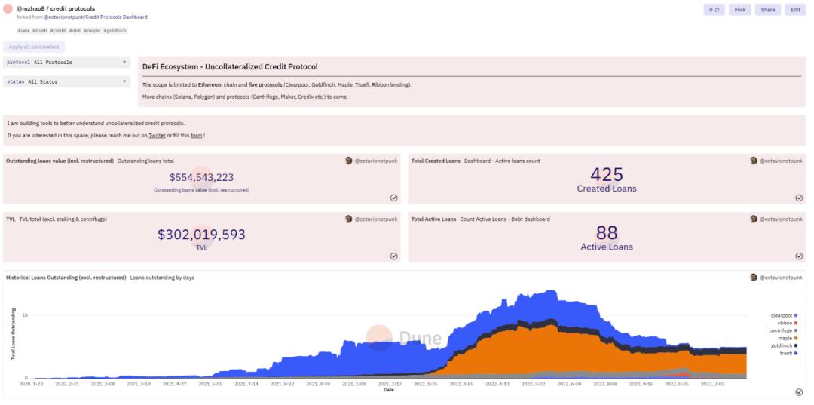The image size is (814, 405).
Task: Click checkmark icon in TVL panel
Action: coord(393,256)
